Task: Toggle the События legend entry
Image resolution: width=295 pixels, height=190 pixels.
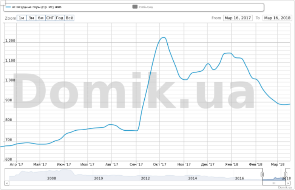Action: [143, 7]
